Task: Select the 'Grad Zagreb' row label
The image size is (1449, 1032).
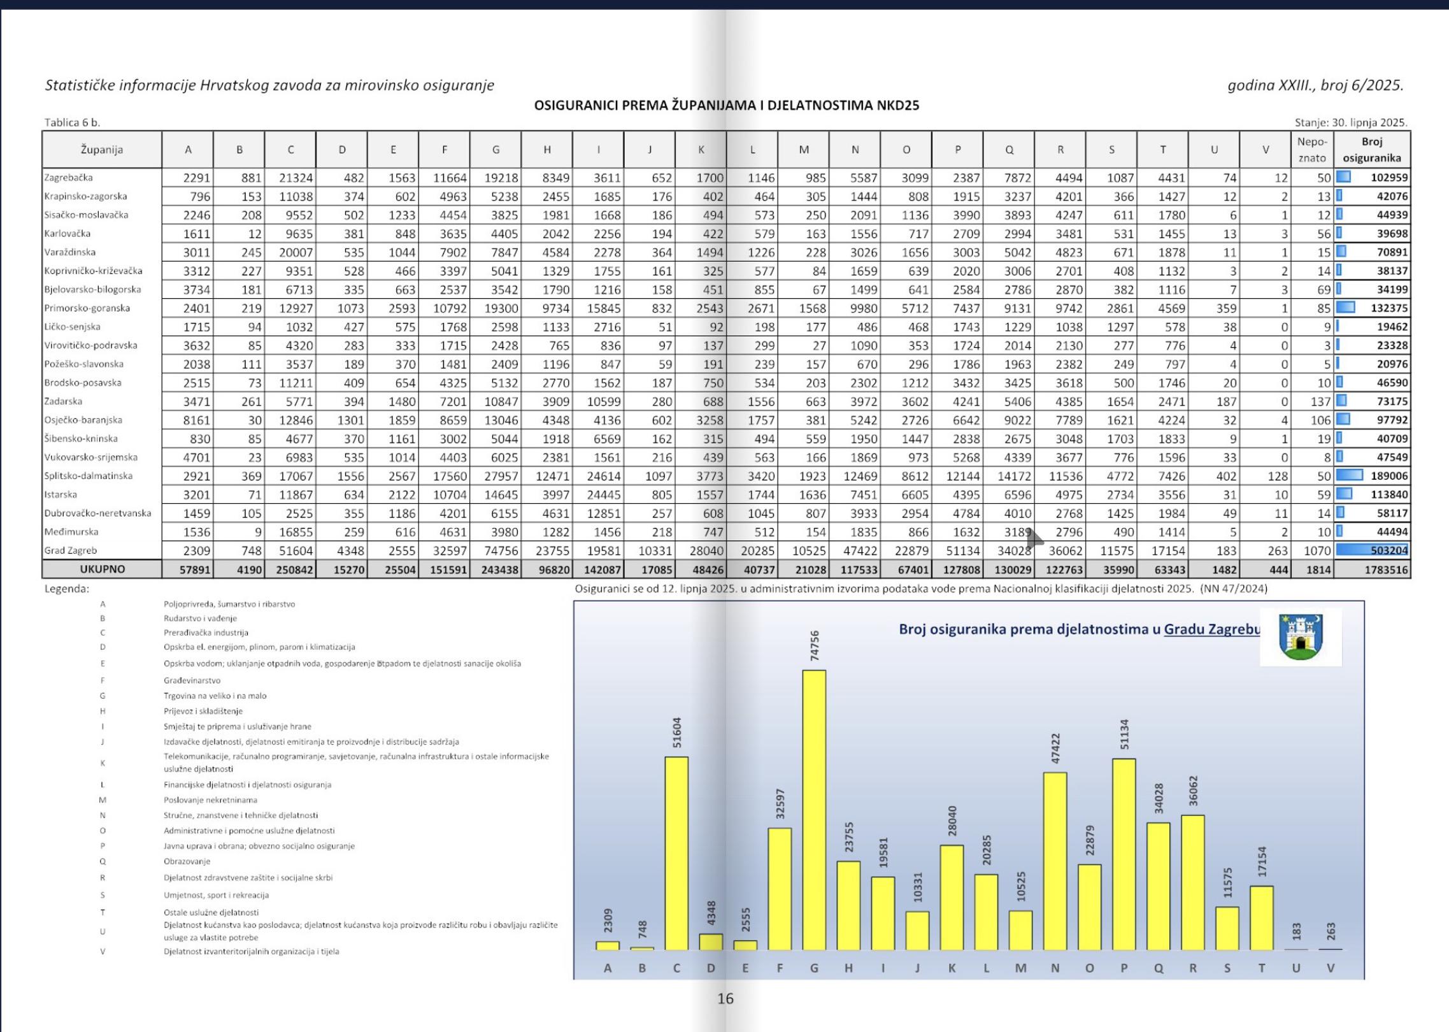Action: click(70, 550)
